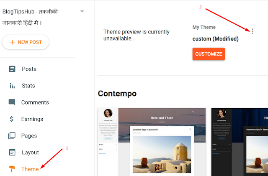Click the NEW POST button
The image size is (268, 176).
tap(26, 42)
